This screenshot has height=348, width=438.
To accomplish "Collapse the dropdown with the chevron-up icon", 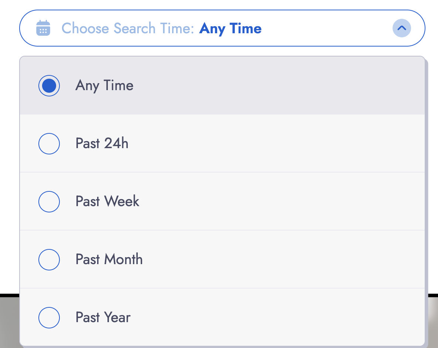I will (402, 28).
